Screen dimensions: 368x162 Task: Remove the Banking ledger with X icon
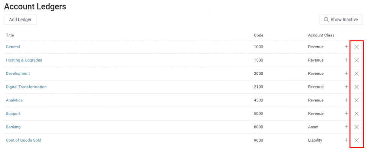click(x=356, y=127)
